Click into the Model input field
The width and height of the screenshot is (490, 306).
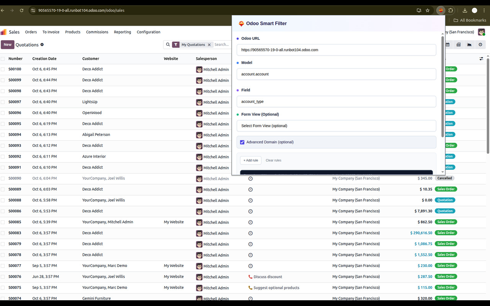point(336,74)
